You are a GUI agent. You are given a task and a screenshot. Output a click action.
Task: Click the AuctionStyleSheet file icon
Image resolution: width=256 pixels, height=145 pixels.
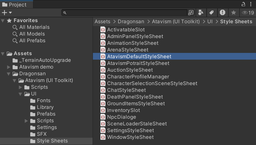pyautogui.click(x=103, y=70)
